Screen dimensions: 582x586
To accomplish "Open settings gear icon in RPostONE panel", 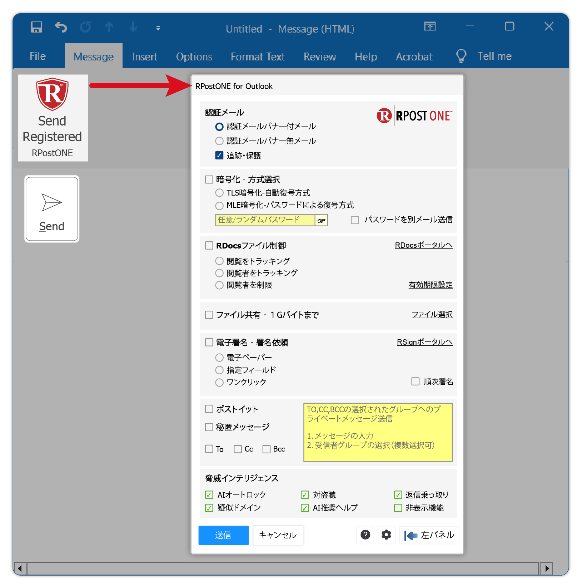I will 386,535.
